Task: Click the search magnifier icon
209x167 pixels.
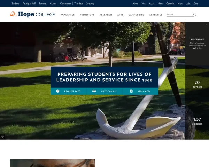Action: (194, 14)
